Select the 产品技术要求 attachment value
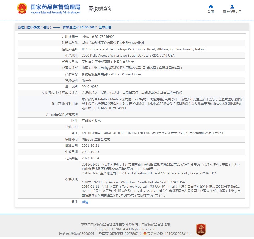The image size is (254, 239). pos(91,121)
